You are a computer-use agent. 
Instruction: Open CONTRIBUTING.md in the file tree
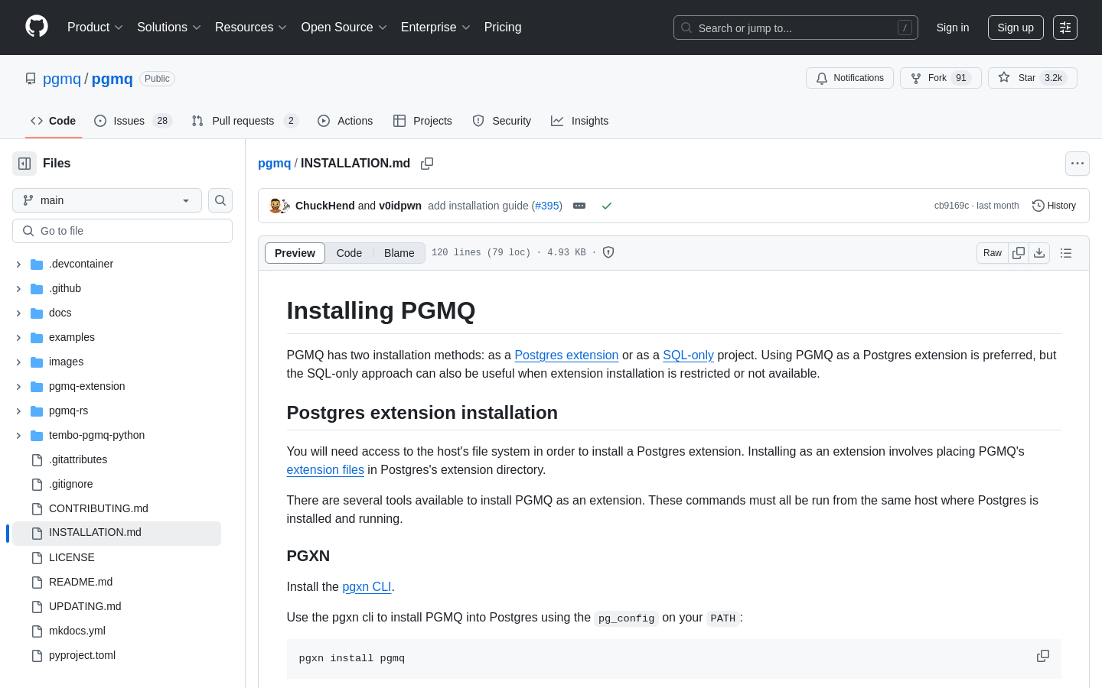(99, 508)
